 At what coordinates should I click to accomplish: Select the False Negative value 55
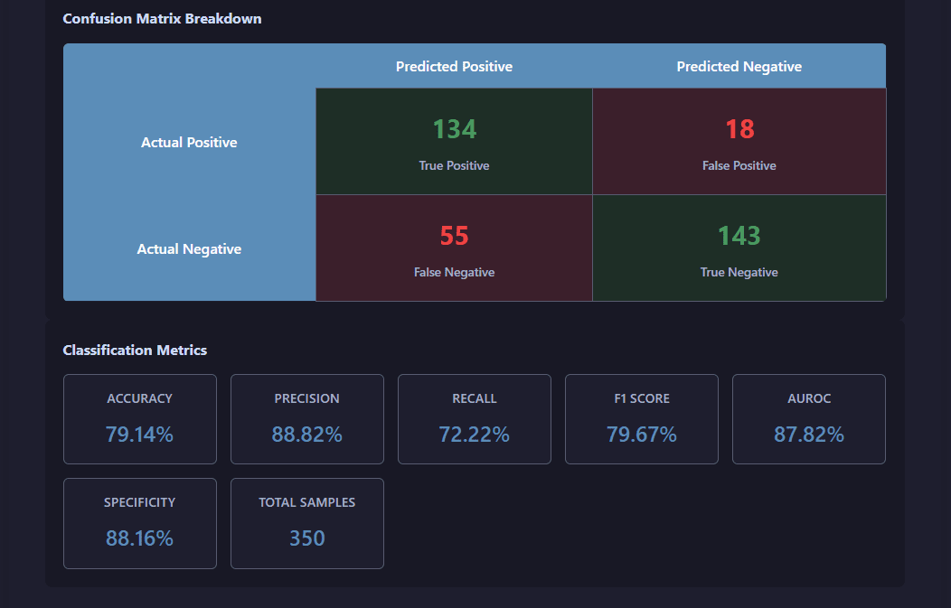(455, 236)
